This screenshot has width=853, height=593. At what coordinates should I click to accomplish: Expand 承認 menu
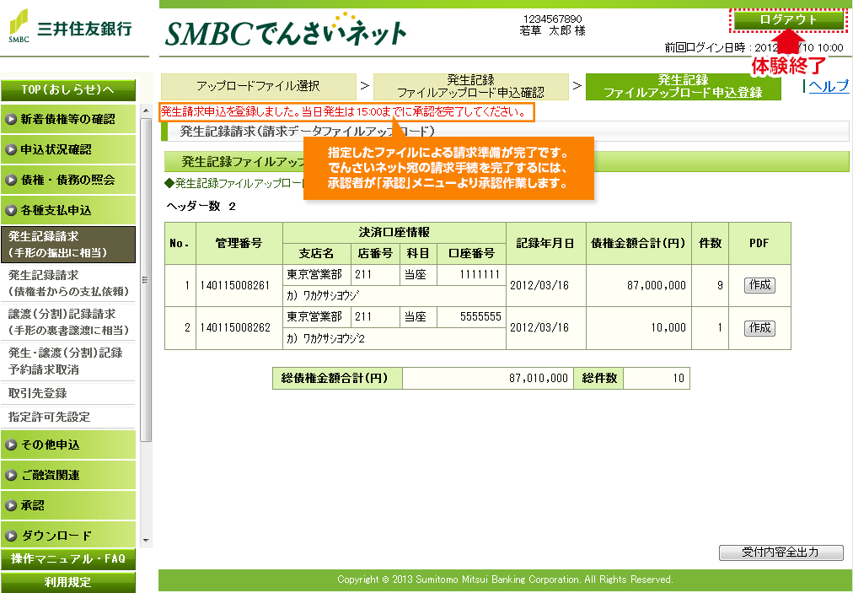coord(68,505)
